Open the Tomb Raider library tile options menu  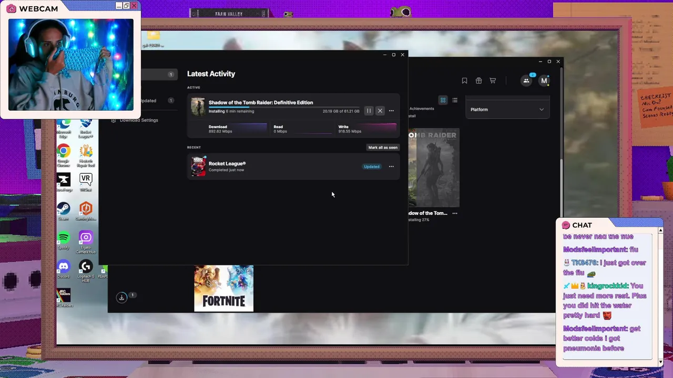pyautogui.click(x=455, y=213)
